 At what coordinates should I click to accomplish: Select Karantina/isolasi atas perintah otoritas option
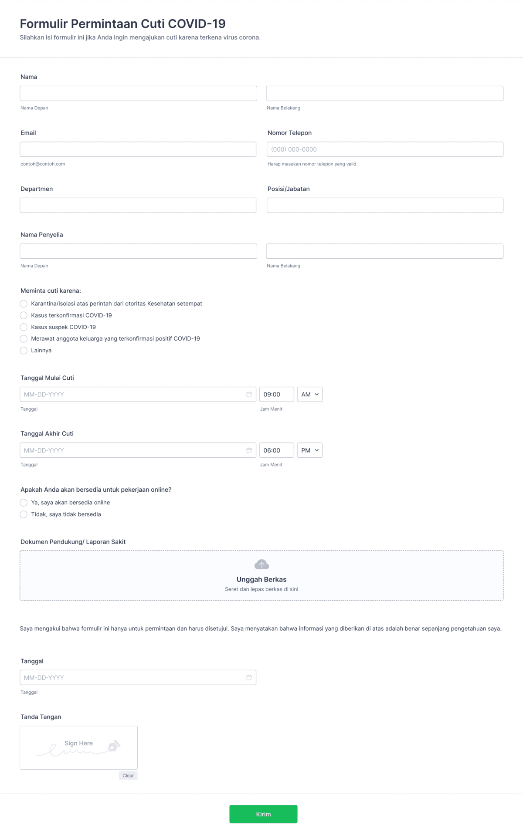(24, 304)
